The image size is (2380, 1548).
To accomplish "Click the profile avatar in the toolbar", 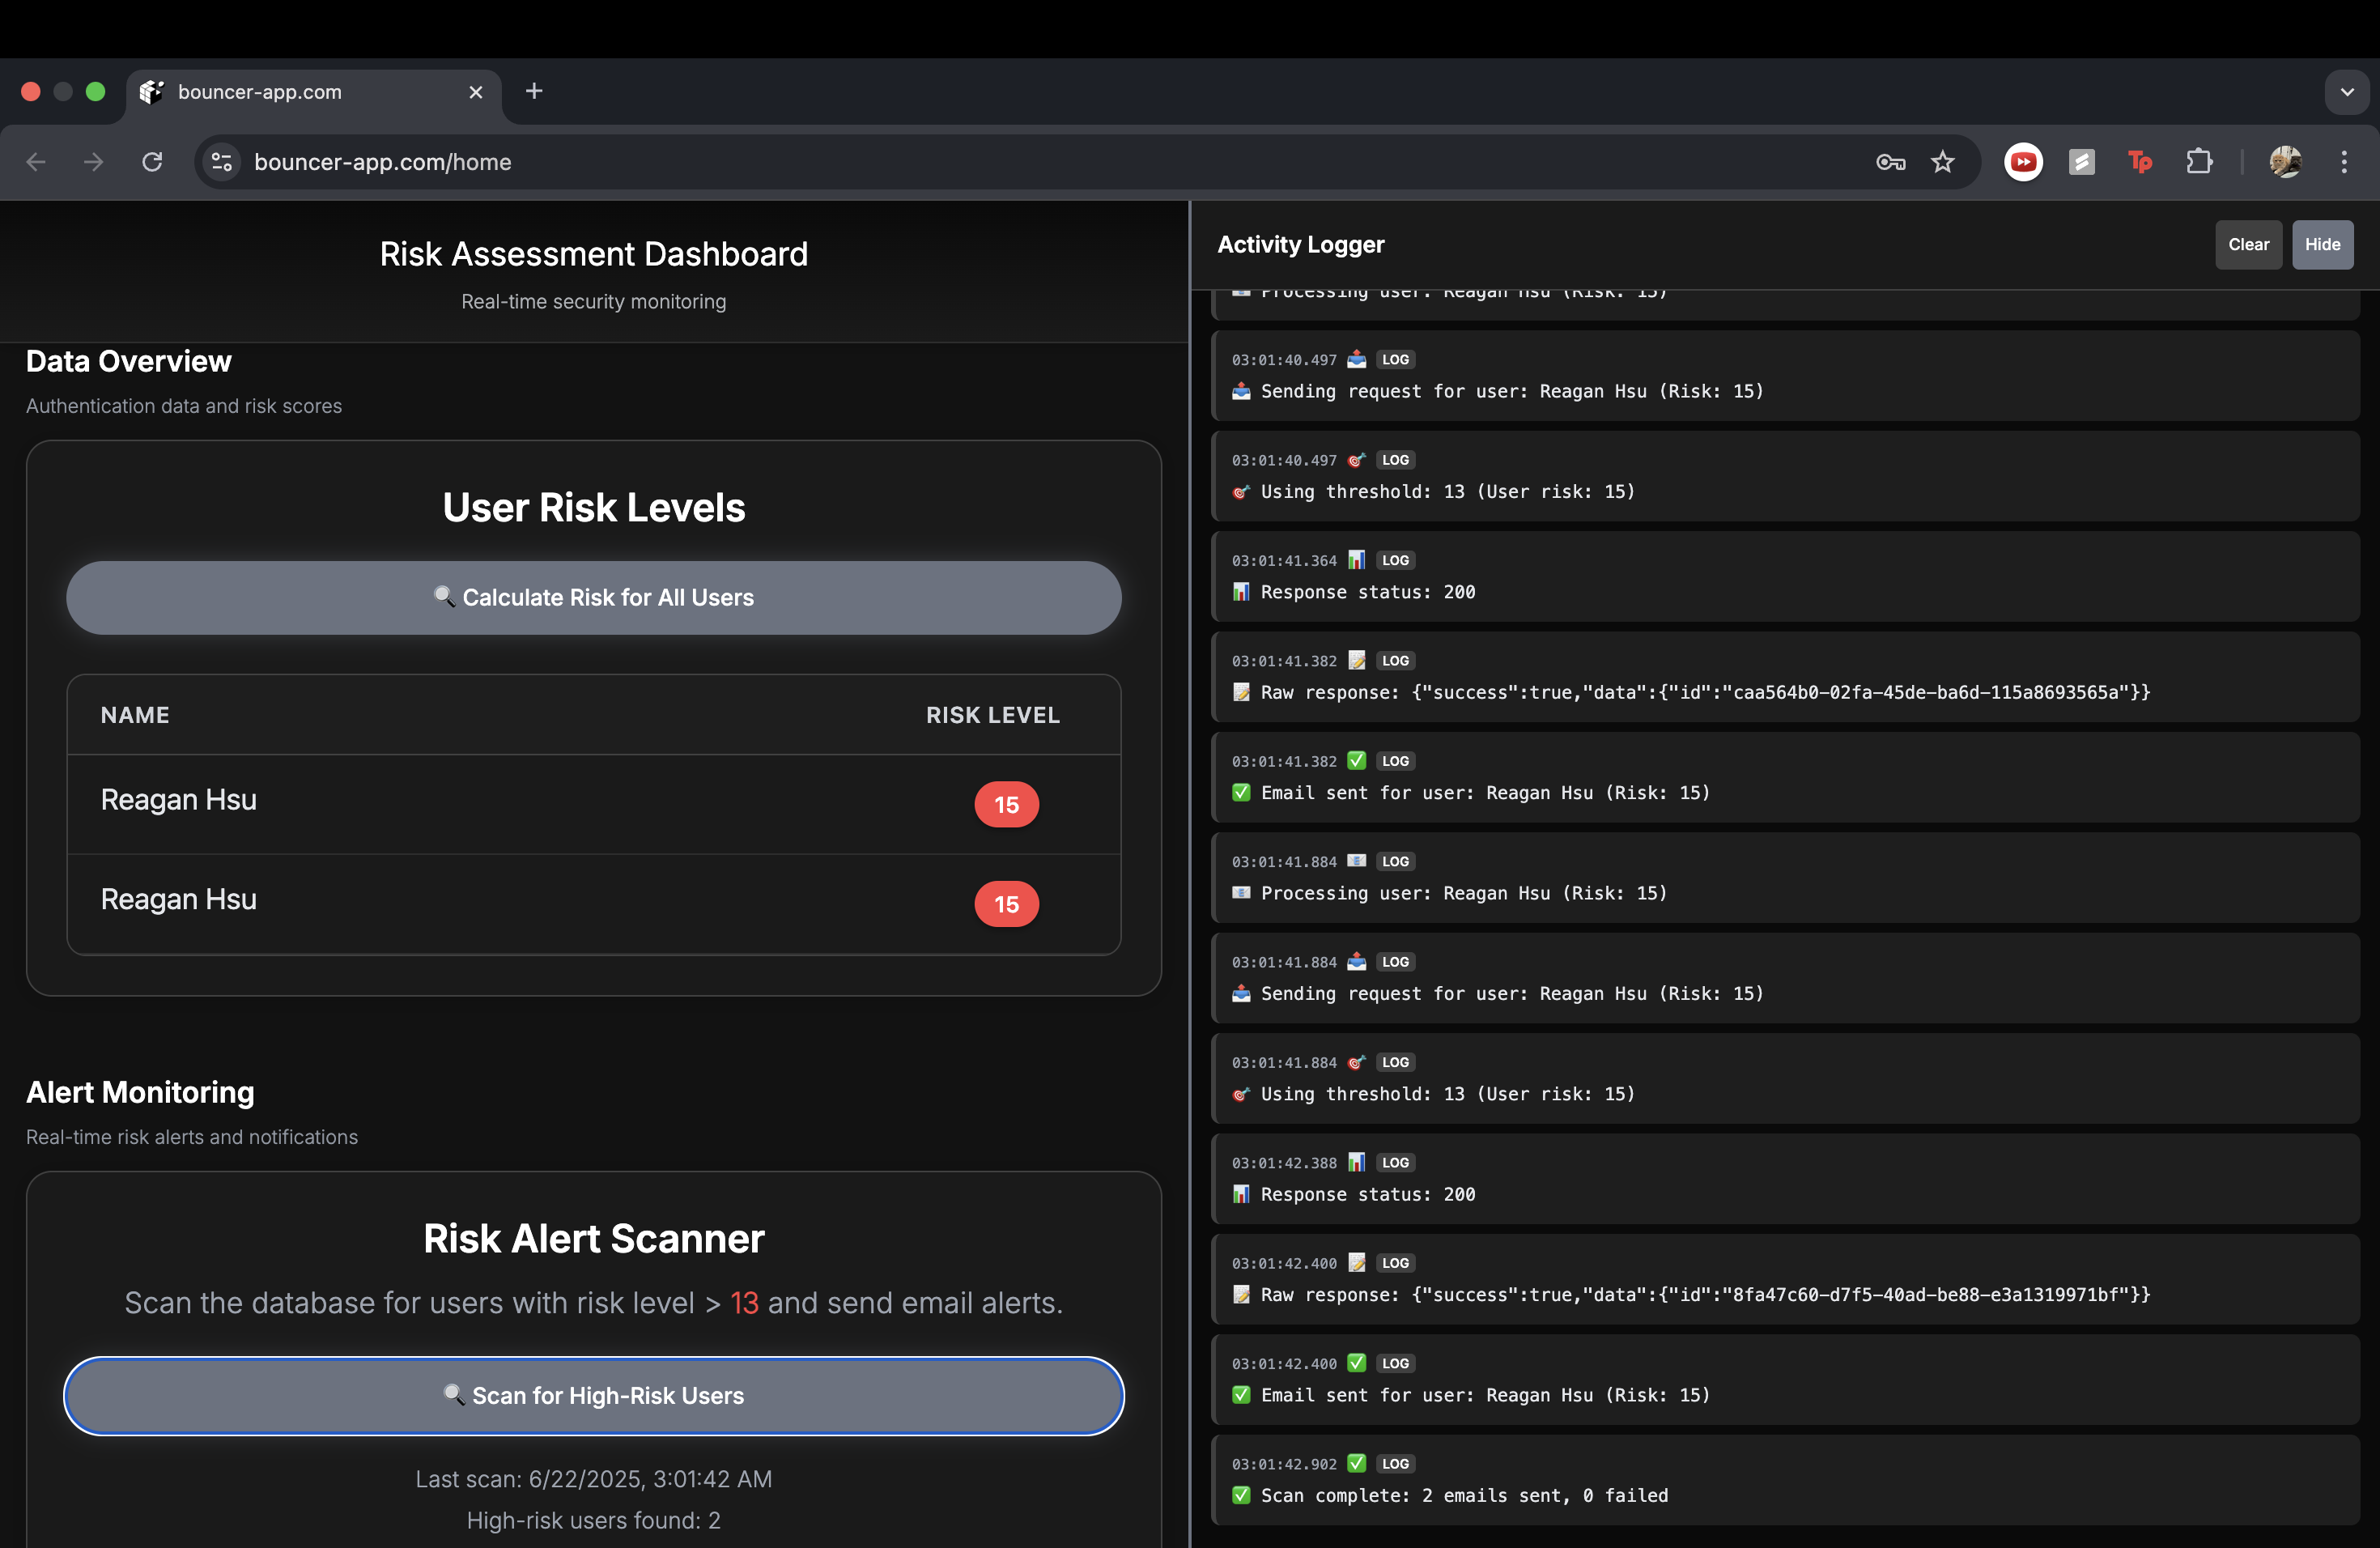I will (x=2285, y=162).
